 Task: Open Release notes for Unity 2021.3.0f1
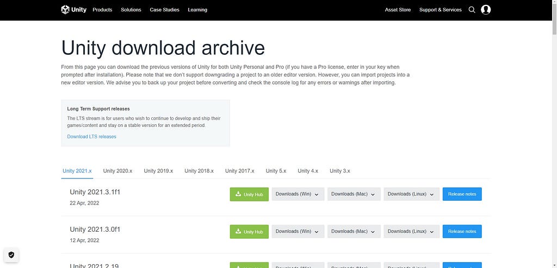pos(462,232)
